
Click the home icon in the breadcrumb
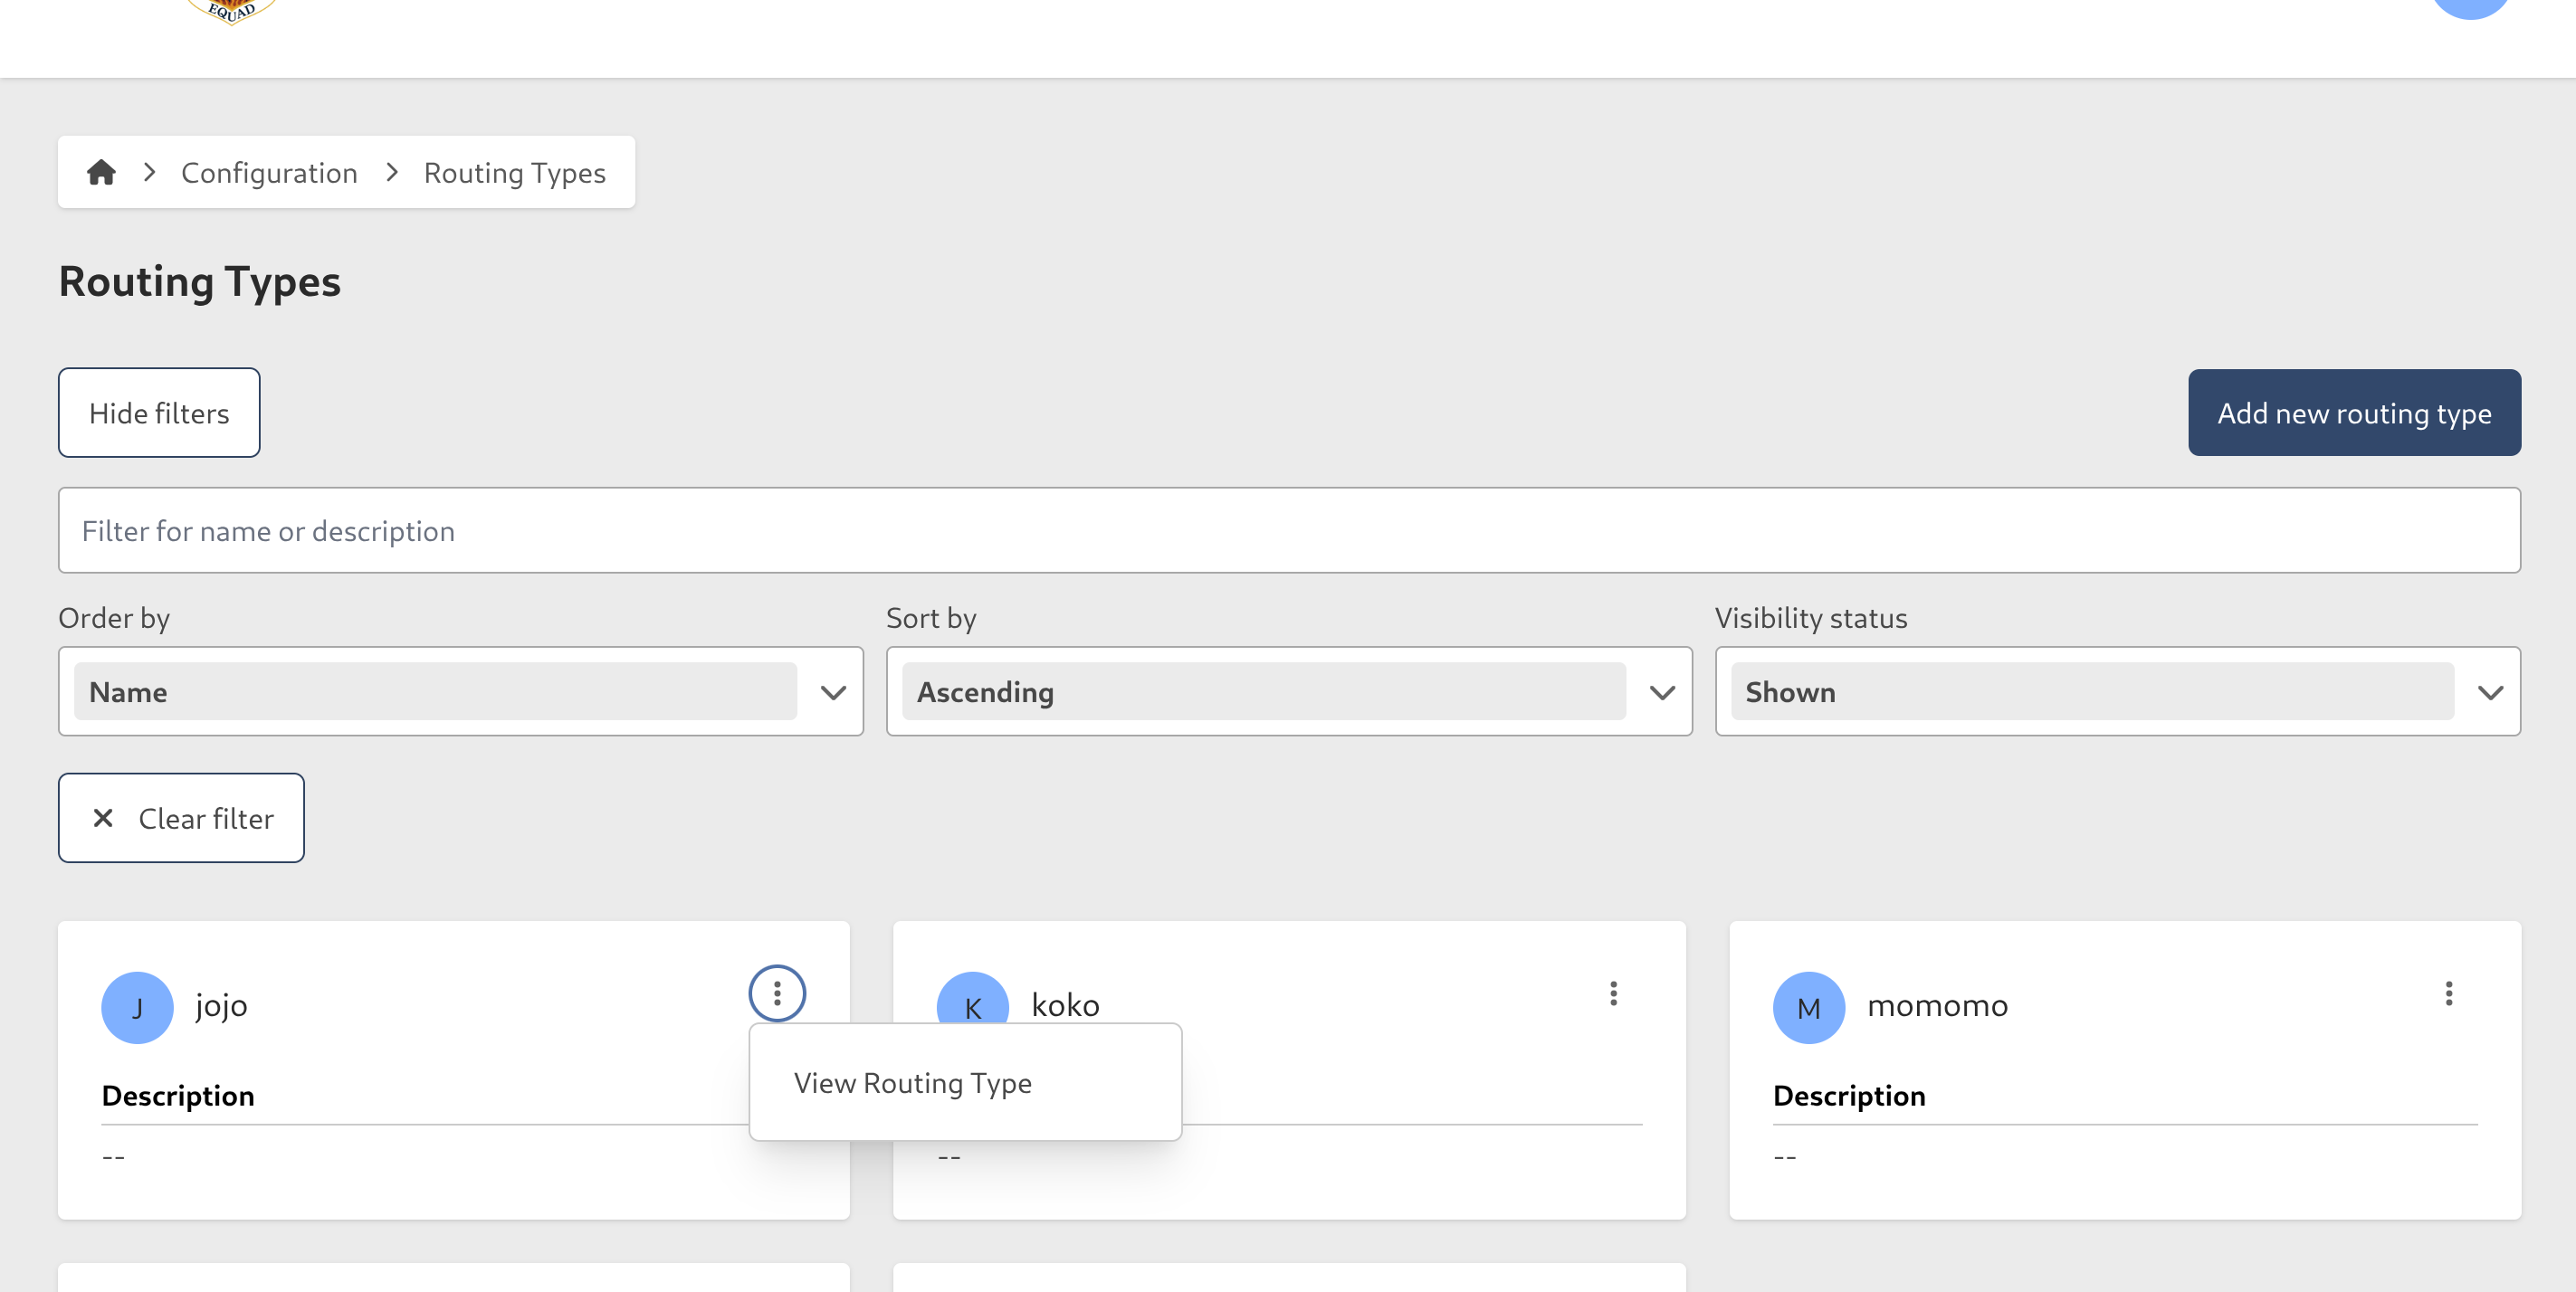(x=101, y=172)
